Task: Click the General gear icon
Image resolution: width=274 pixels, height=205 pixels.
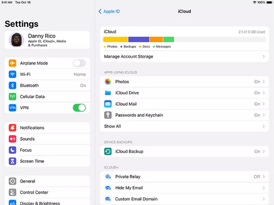Action: (x=12, y=181)
